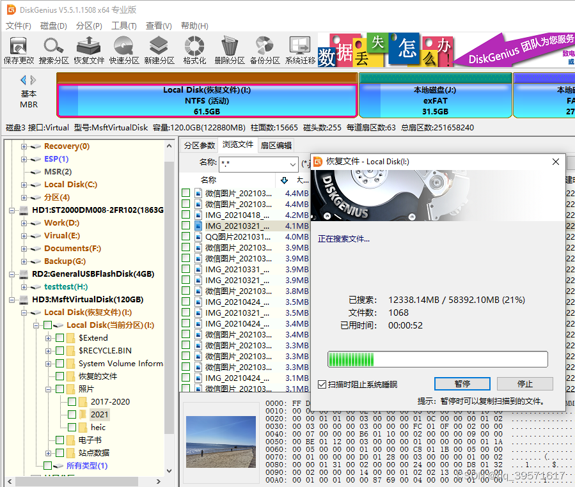Click the 2017-2020 folder icon
The height and width of the screenshot is (487, 575).
[83, 402]
